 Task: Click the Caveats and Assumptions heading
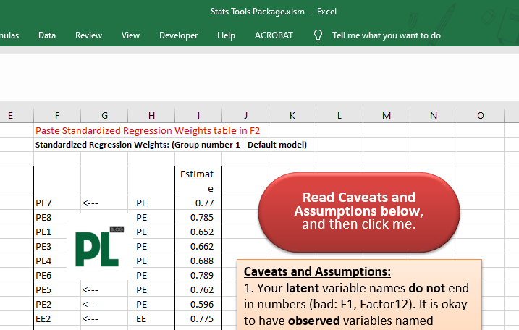click(317, 271)
